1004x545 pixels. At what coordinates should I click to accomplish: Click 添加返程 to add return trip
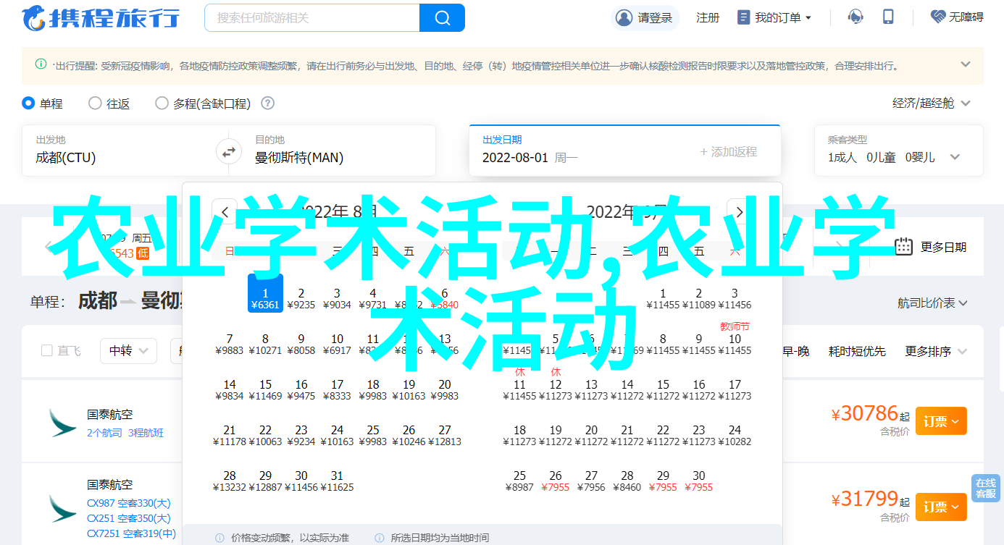coord(728,151)
